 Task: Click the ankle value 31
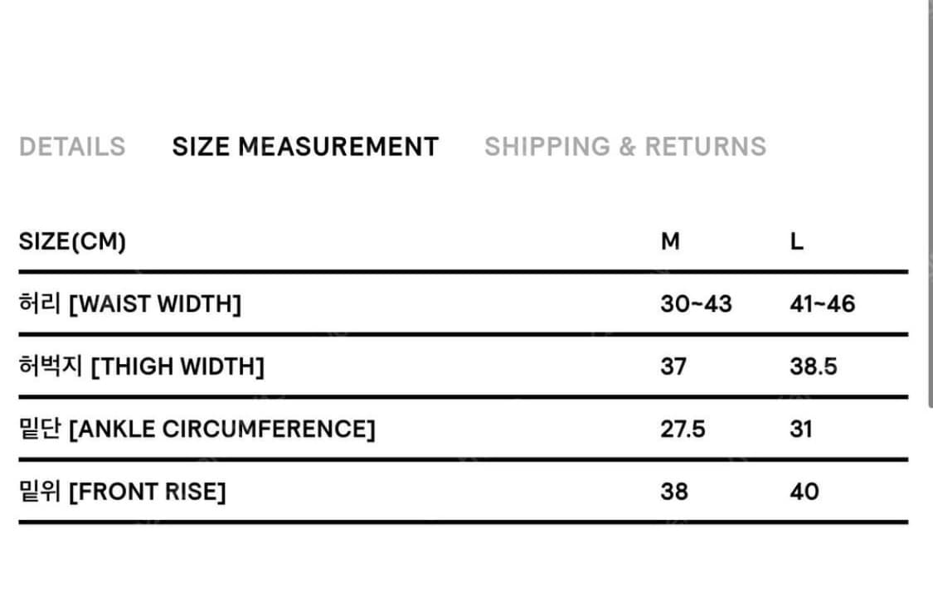(801, 429)
